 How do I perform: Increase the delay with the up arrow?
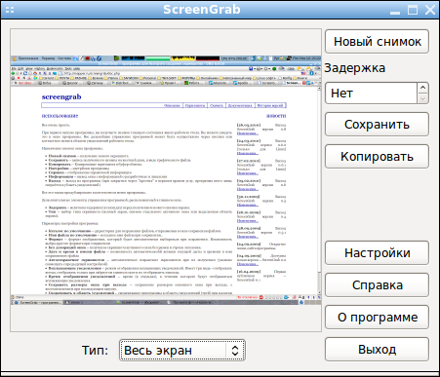(422, 88)
